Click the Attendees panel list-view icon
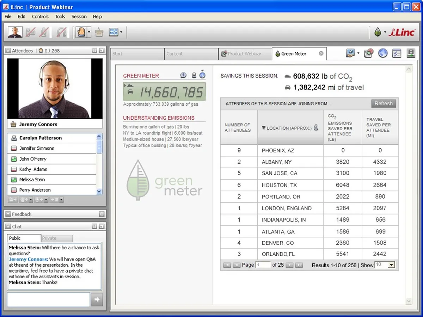Image resolution: width=423 pixels, height=317 pixels. coord(94,51)
